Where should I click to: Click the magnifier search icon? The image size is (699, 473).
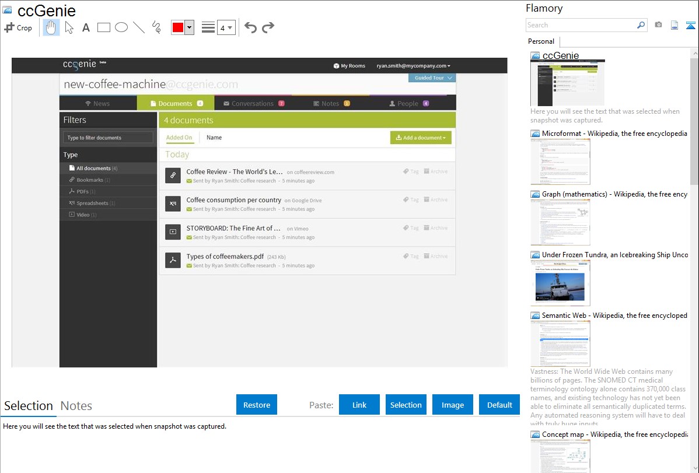coord(641,25)
